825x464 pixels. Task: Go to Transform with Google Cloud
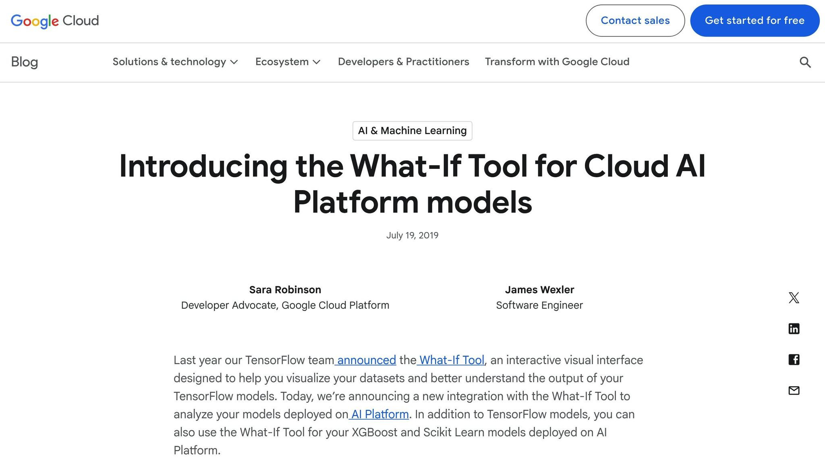(558, 62)
